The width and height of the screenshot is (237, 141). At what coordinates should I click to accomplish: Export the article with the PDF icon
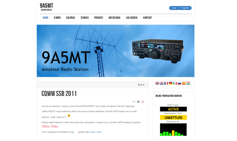143,102
